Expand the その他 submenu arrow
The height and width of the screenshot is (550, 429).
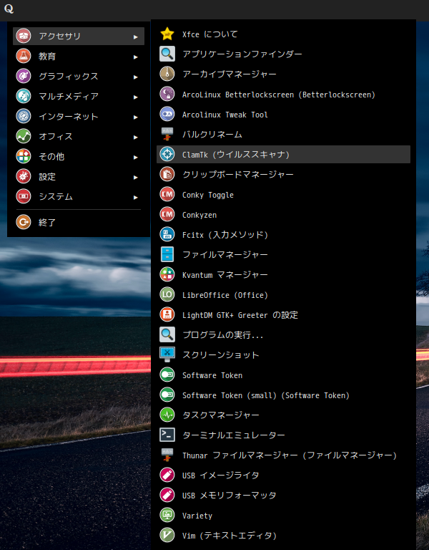[x=136, y=157]
